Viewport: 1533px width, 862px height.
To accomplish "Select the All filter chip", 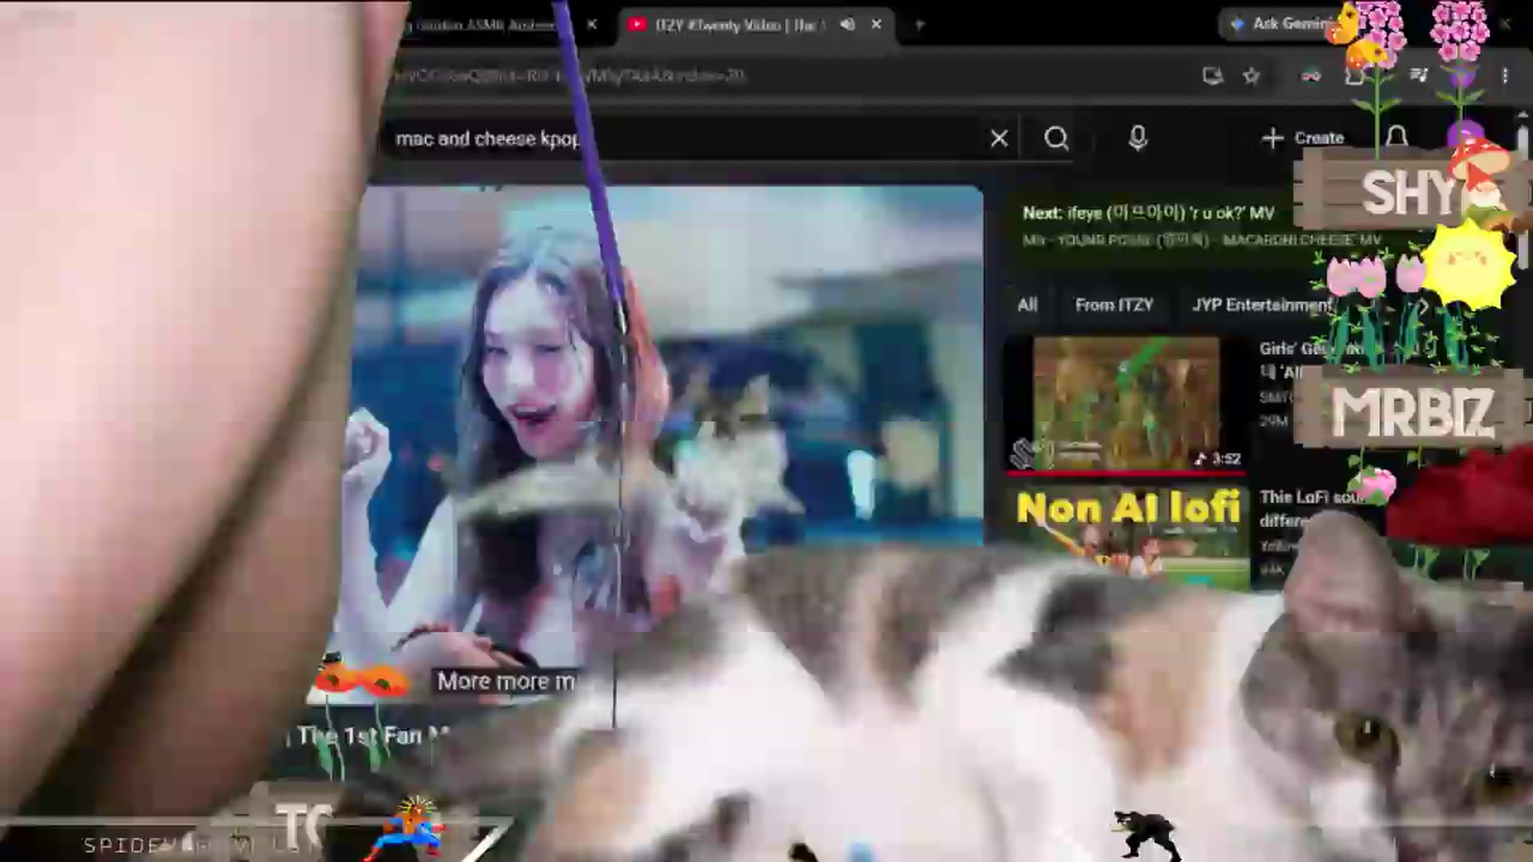I will tap(1028, 305).
